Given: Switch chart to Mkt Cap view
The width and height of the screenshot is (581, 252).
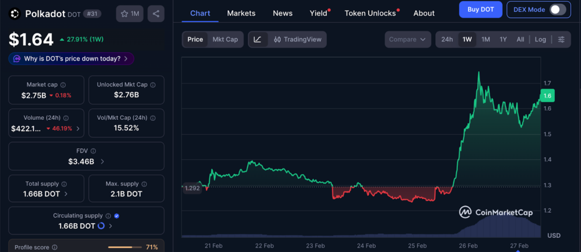Looking at the screenshot, I should click(x=225, y=40).
